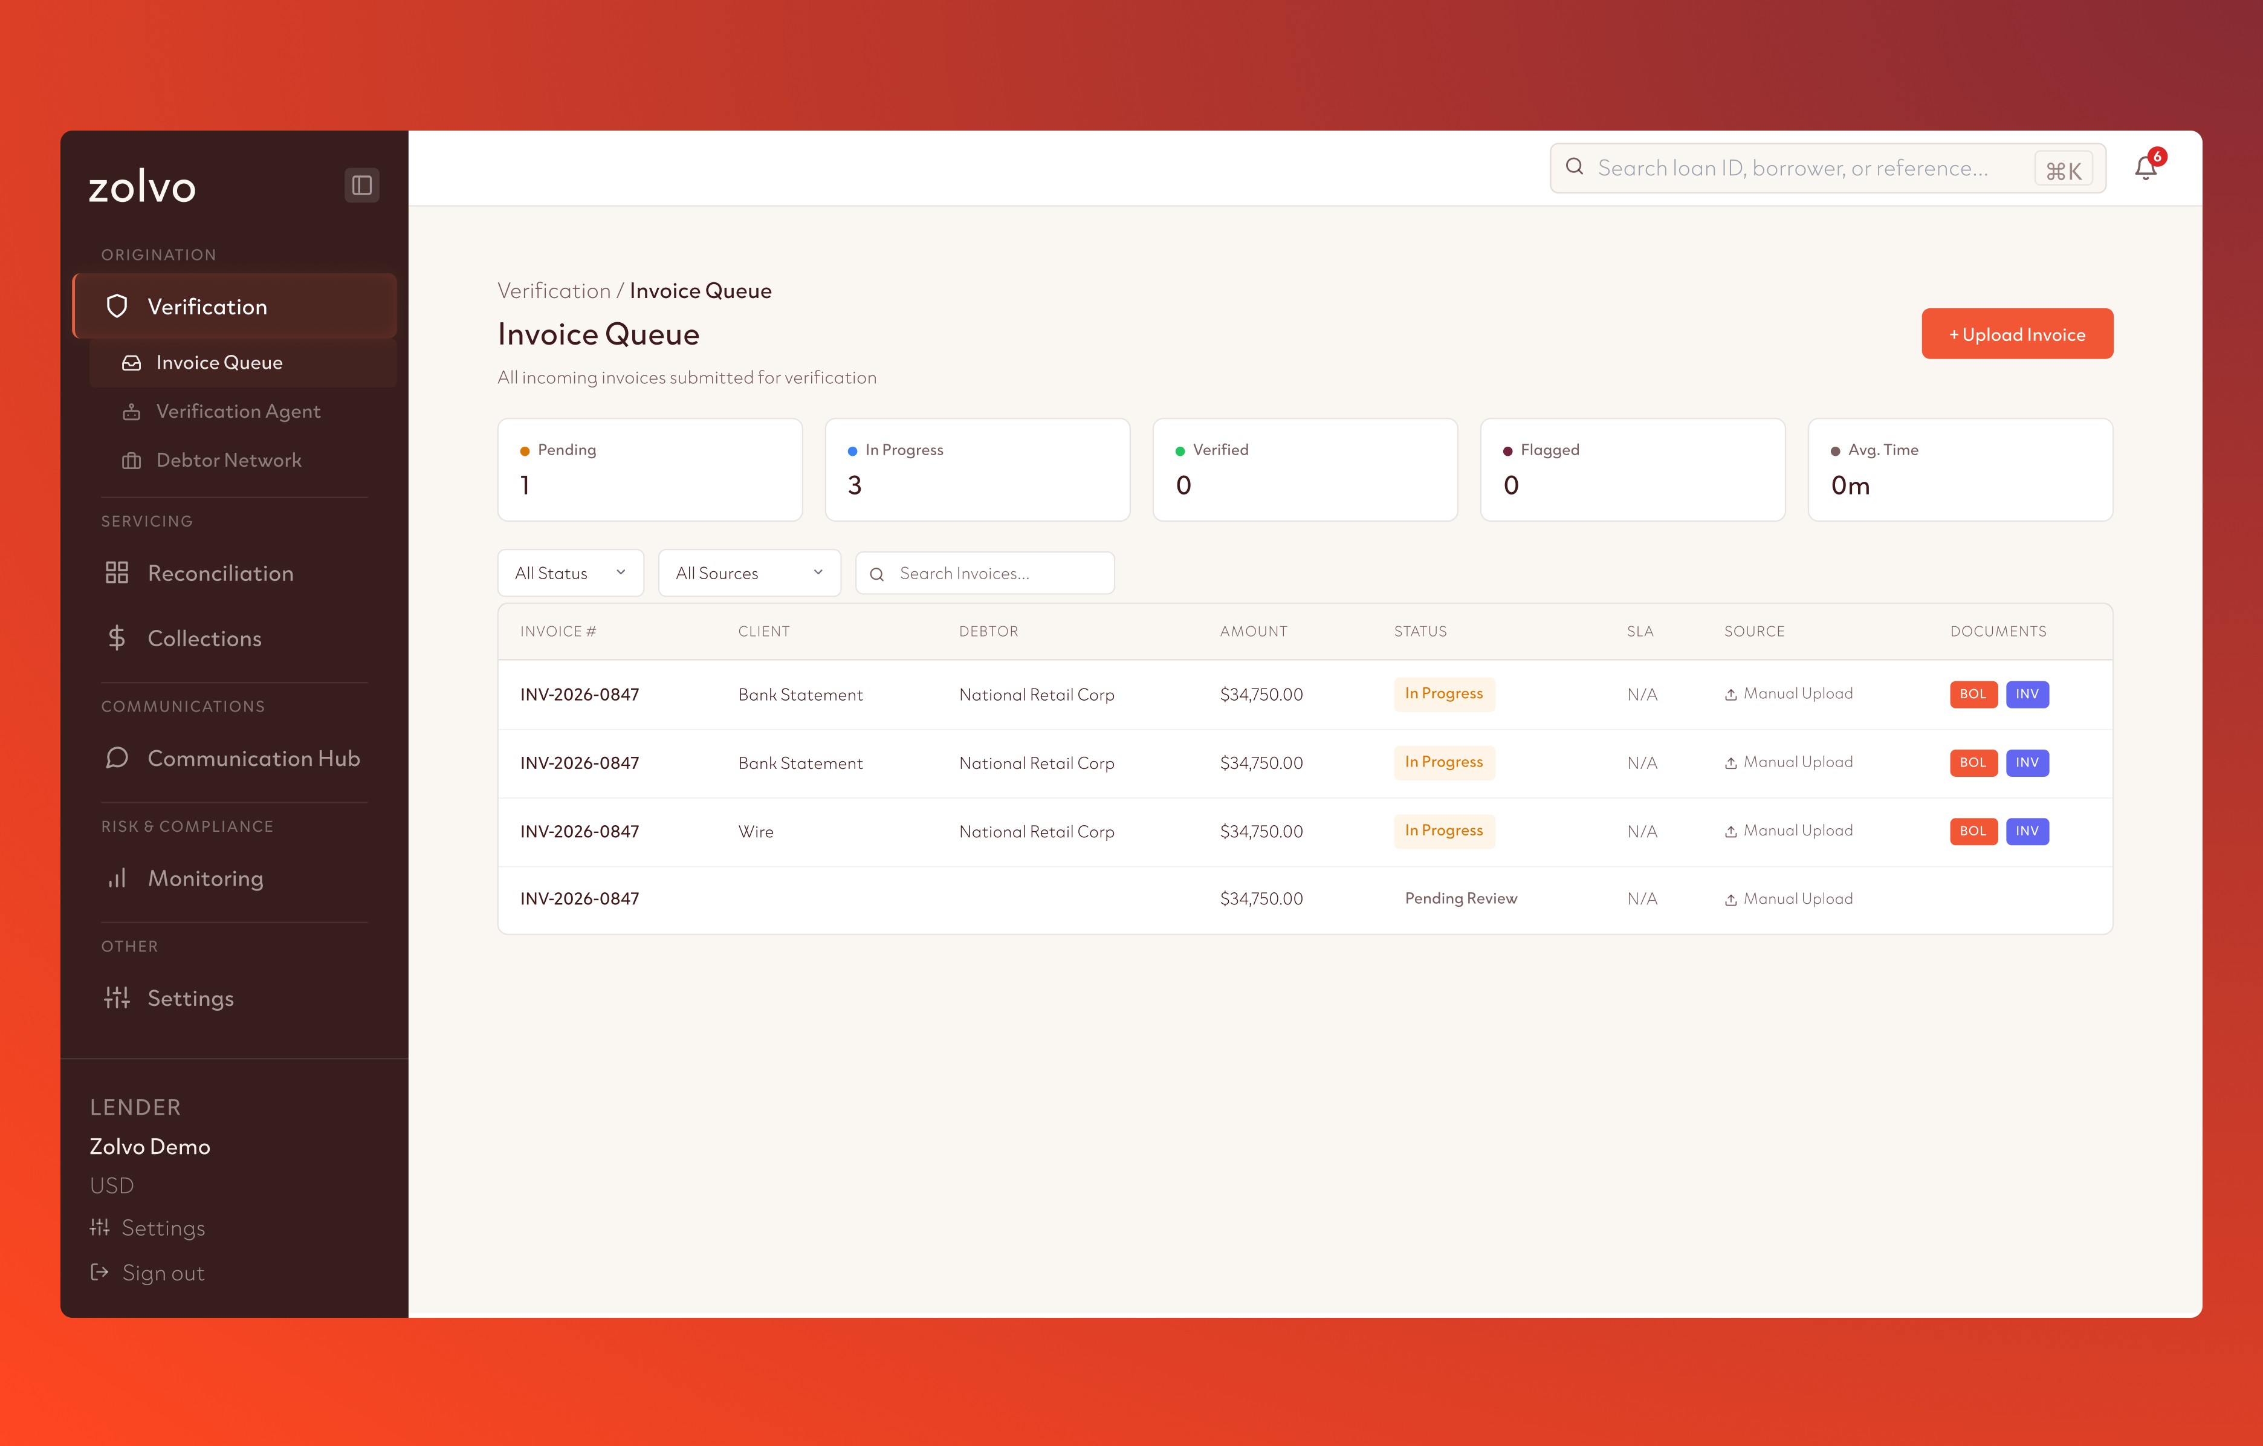Click the upload icon in the Wire row
The image size is (2263, 1446).
1730,831
